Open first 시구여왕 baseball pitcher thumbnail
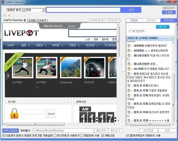This screenshot has height=141, width=178. [23, 68]
